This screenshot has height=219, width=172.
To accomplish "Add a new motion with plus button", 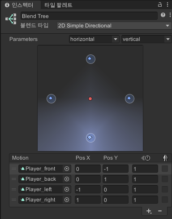I will point(149,211).
